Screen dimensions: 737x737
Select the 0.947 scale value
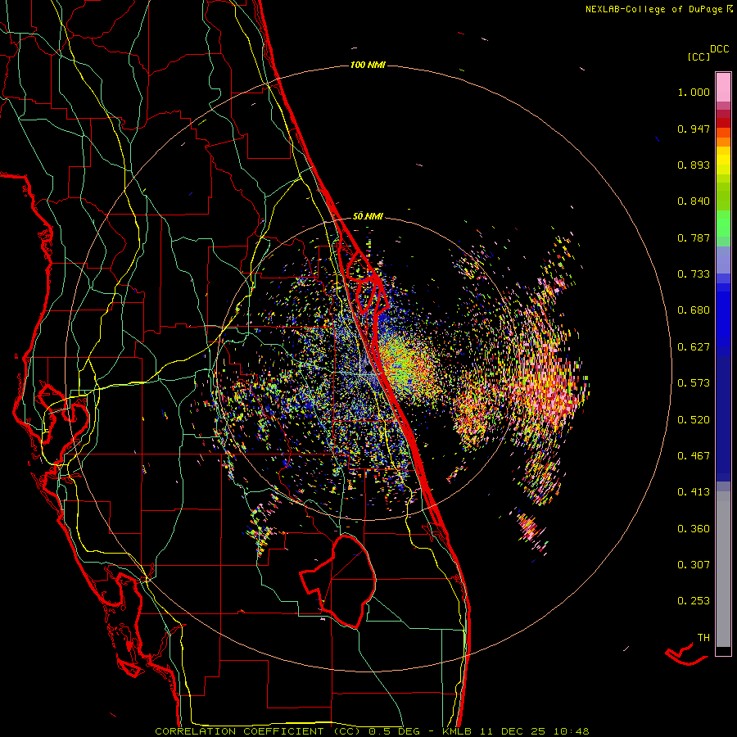[x=694, y=129]
